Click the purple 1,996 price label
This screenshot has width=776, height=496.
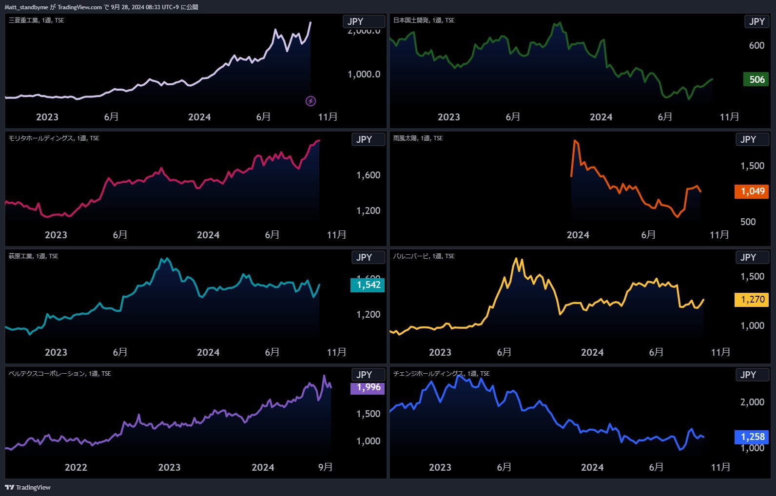pyautogui.click(x=368, y=388)
